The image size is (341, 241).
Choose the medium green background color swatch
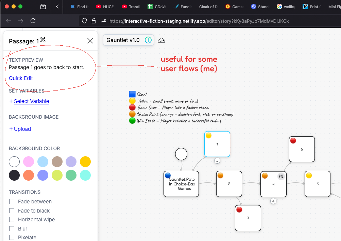coord(71,175)
